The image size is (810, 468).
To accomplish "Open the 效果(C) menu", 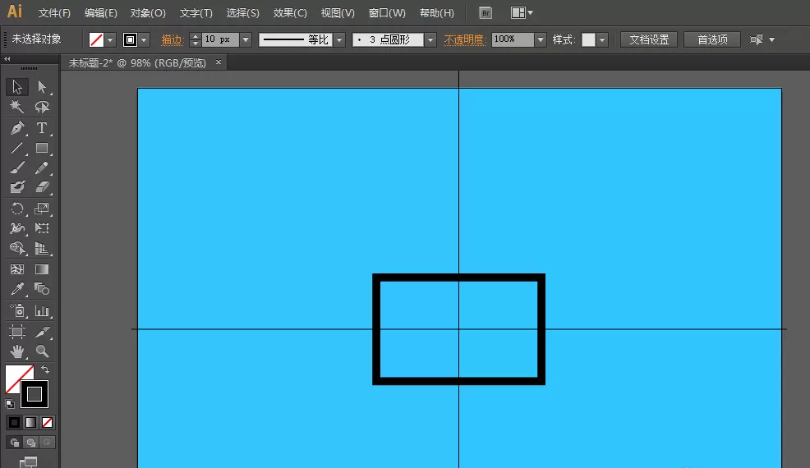I will 290,13.
